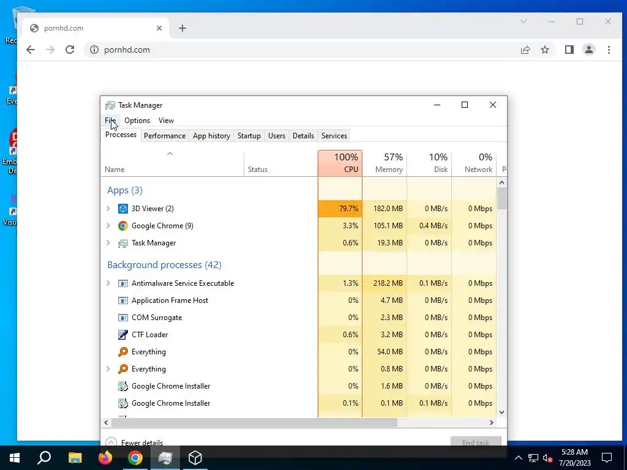
Task: Click the taskbar clock showing 5:28 AM
Action: [x=574, y=458]
